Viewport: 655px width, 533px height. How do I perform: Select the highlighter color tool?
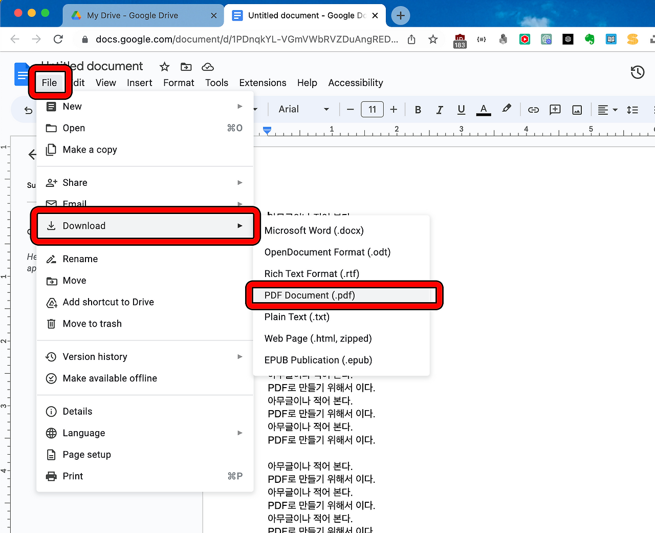[507, 109]
